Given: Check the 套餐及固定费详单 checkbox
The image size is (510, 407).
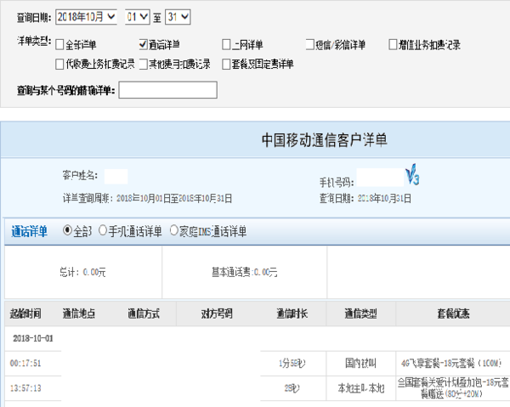Looking at the screenshot, I should click(x=226, y=64).
